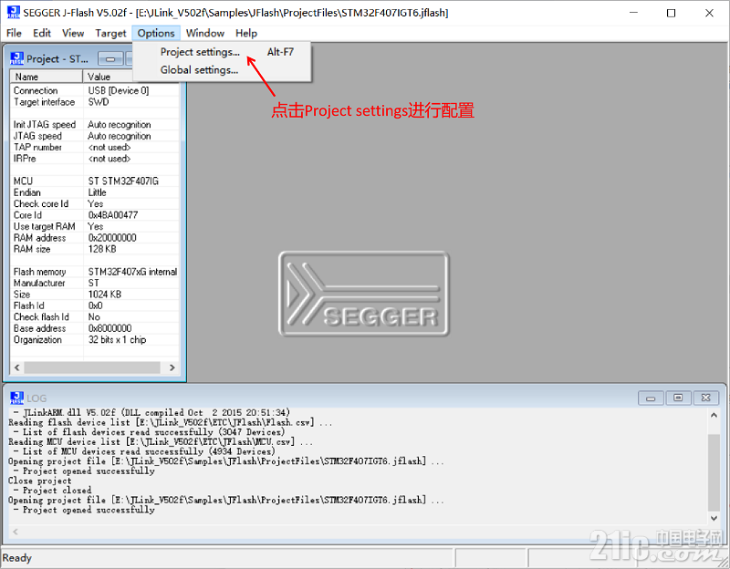Select the Use target RAM row
The width and height of the screenshot is (730, 569).
(x=95, y=226)
